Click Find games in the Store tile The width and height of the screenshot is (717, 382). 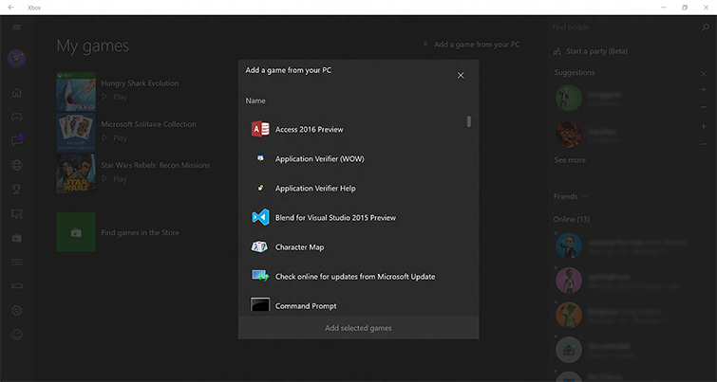[76, 232]
